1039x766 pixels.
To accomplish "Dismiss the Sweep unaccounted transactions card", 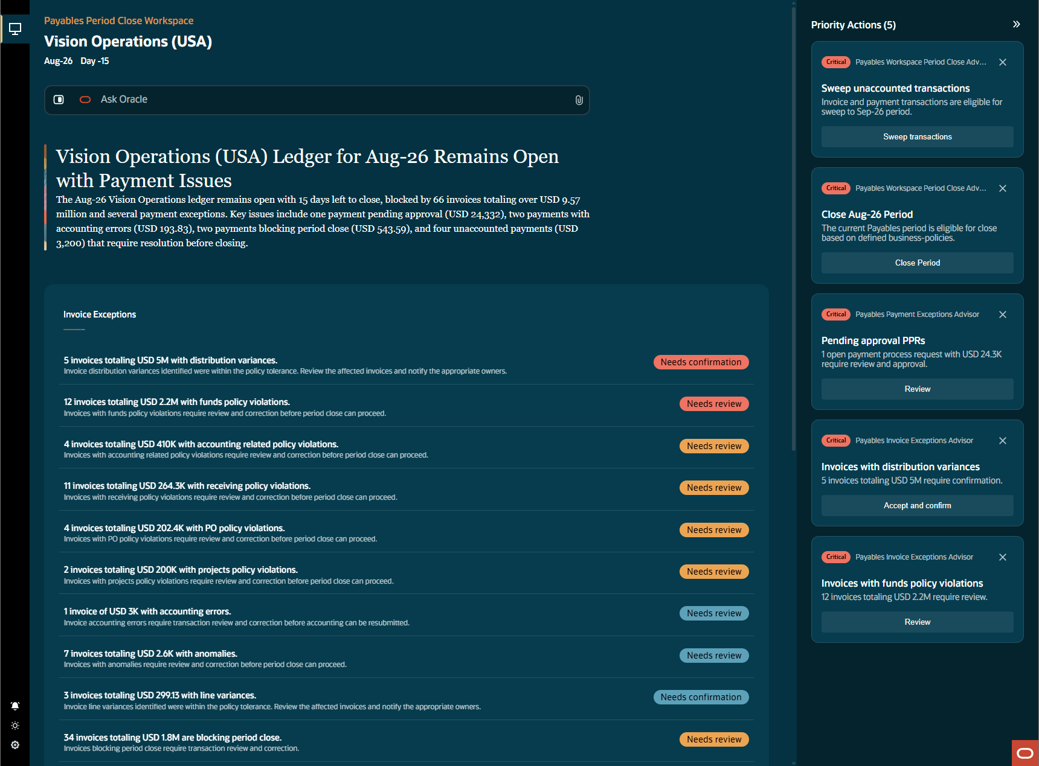I will 1003,62.
